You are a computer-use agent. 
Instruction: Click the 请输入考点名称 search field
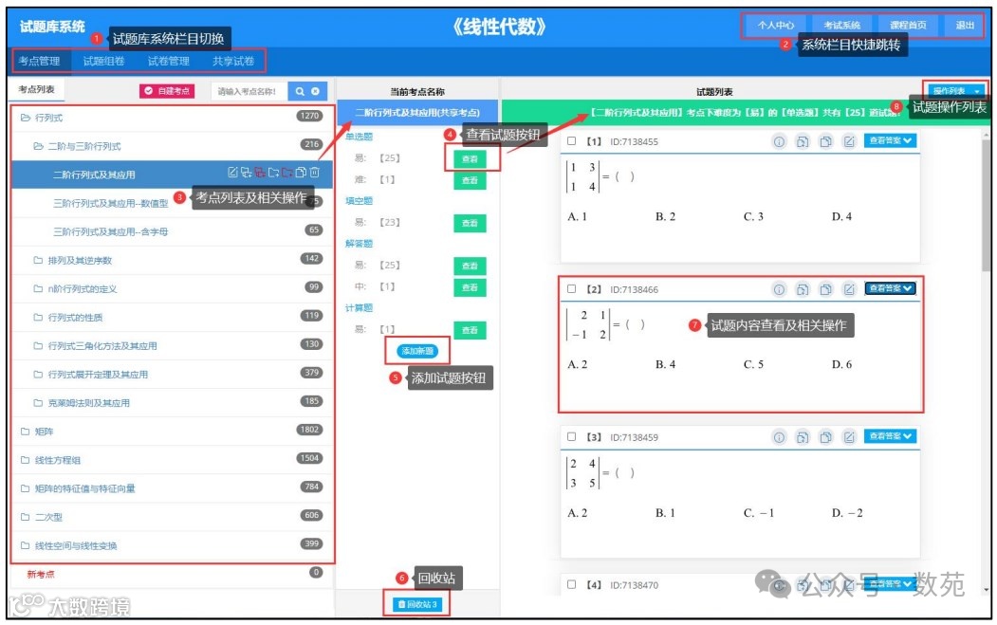click(249, 92)
